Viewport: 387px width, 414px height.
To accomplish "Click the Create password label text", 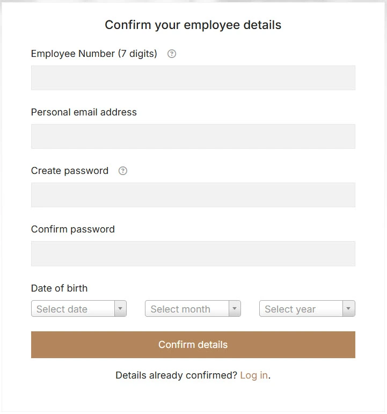I will point(70,171).
